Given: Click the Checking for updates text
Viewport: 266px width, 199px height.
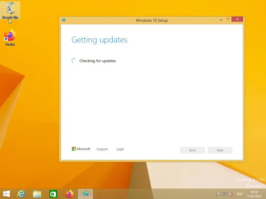Looking at the screenshot, I should coord(98,61).
